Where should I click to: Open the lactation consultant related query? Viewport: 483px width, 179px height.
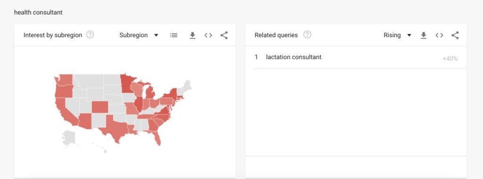tap(293, 57)
